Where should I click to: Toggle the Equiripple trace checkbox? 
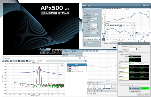(x=68, y=69)
